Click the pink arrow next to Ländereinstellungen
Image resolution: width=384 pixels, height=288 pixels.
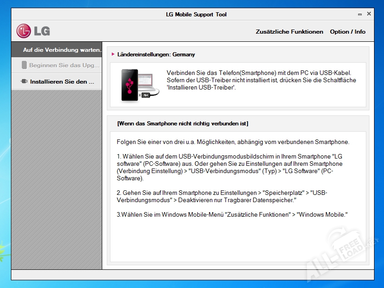coord(113,55)
